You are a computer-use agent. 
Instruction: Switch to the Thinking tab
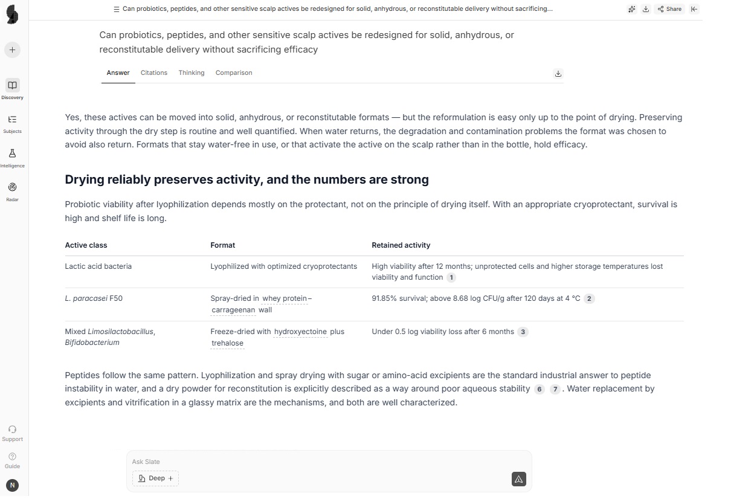(192, 72)
